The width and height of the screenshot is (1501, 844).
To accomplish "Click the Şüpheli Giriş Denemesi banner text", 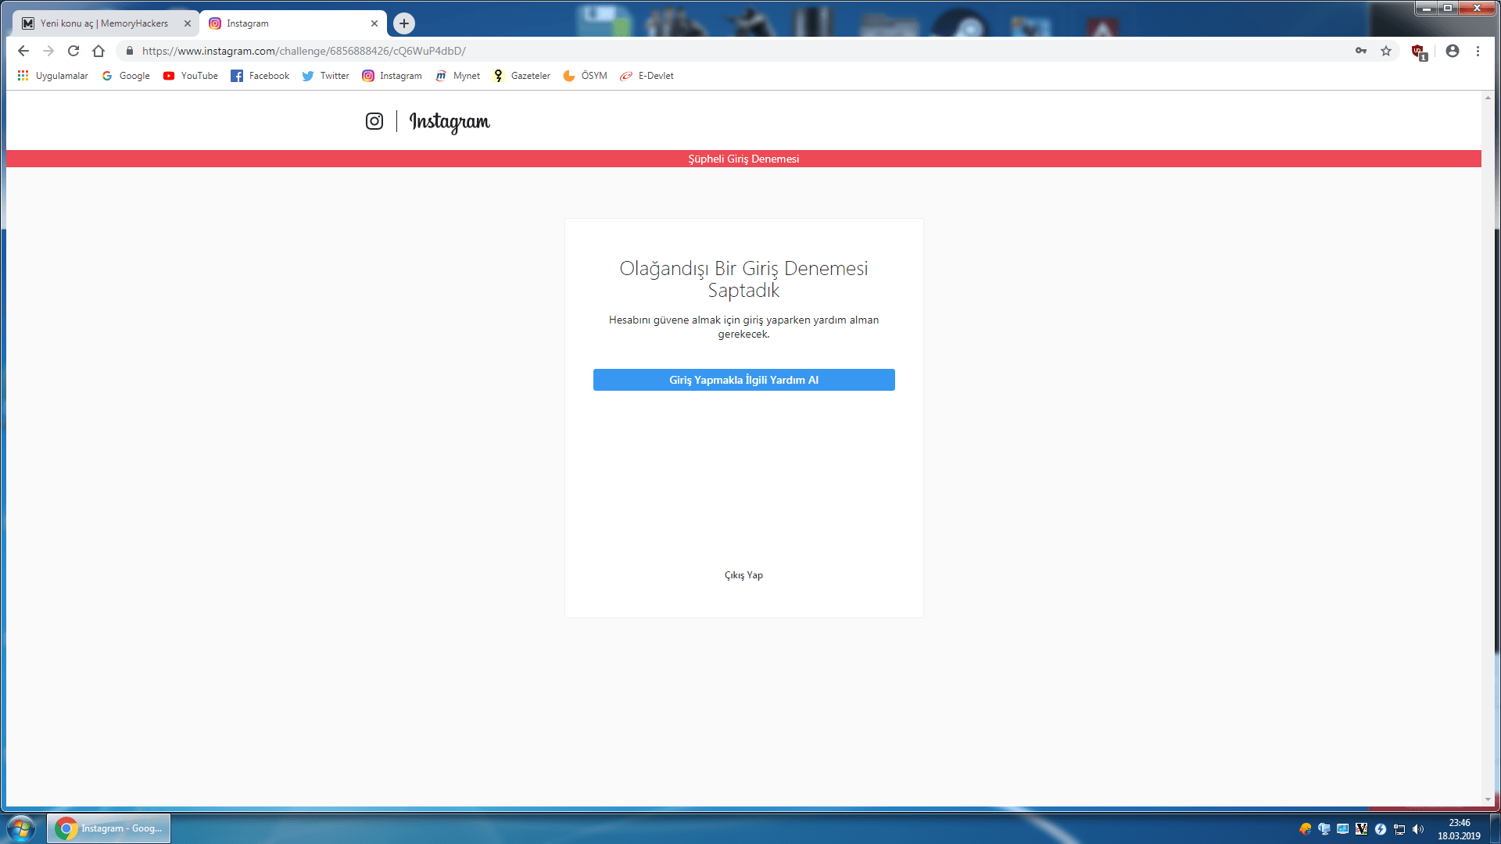I will tap(743, 159).
